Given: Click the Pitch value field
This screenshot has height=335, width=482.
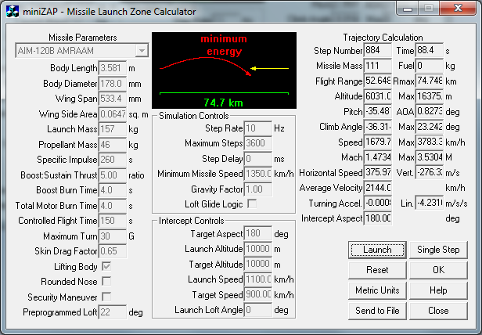Looking at the screenshot, I should coord(378,111).
